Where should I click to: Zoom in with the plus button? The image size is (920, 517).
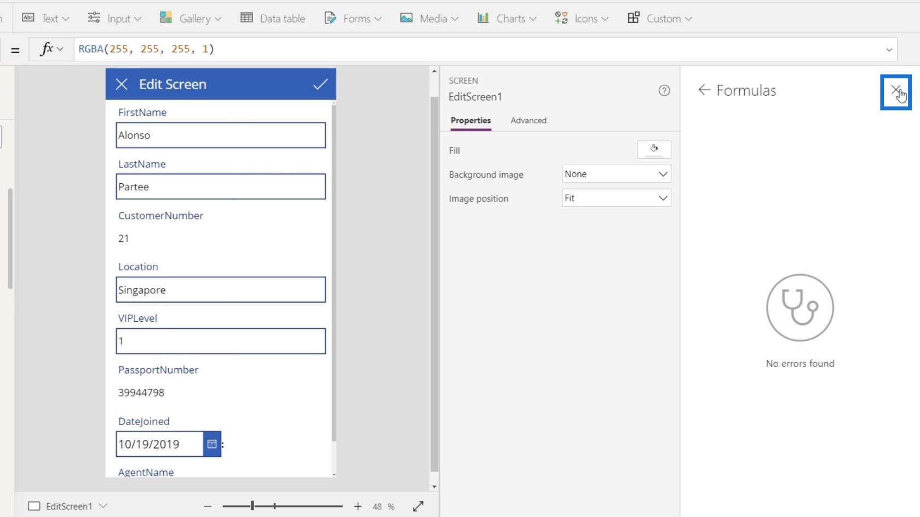point(358,507)
